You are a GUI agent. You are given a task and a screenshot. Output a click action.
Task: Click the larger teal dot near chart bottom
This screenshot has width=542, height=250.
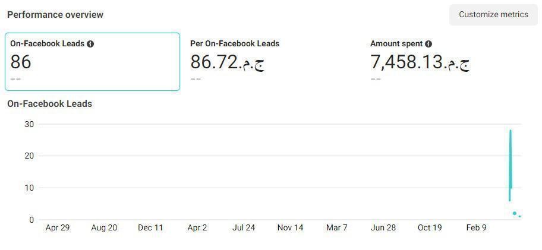coord(514,213)
